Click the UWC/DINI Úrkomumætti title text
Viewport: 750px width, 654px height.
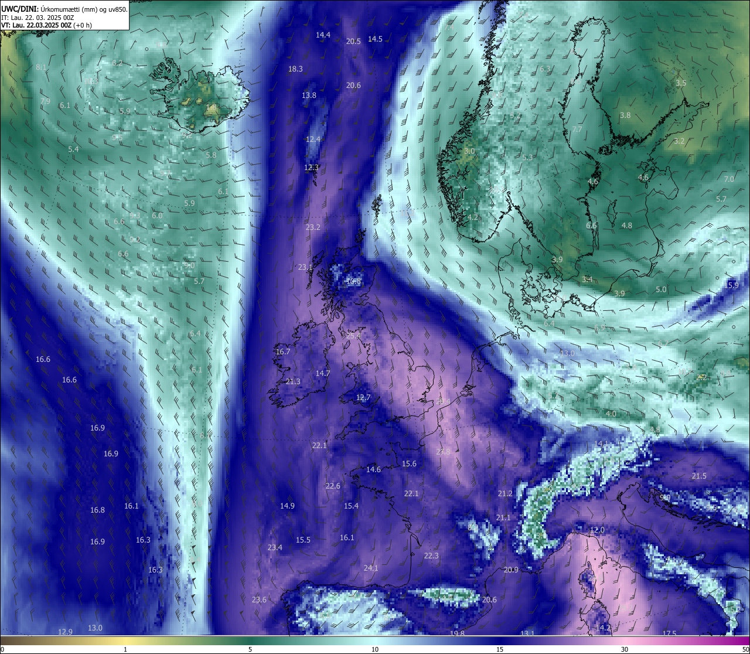pos(64,8)
